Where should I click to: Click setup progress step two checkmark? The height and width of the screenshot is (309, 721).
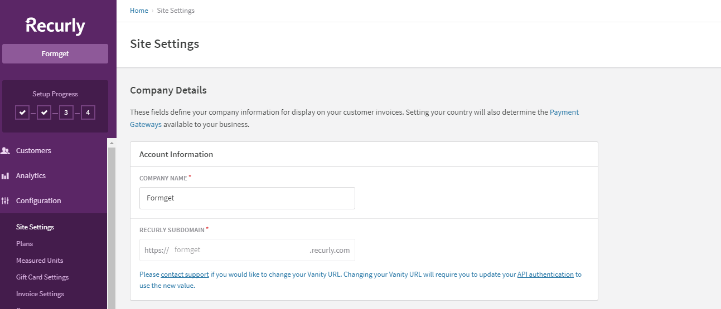coord(44,112)
